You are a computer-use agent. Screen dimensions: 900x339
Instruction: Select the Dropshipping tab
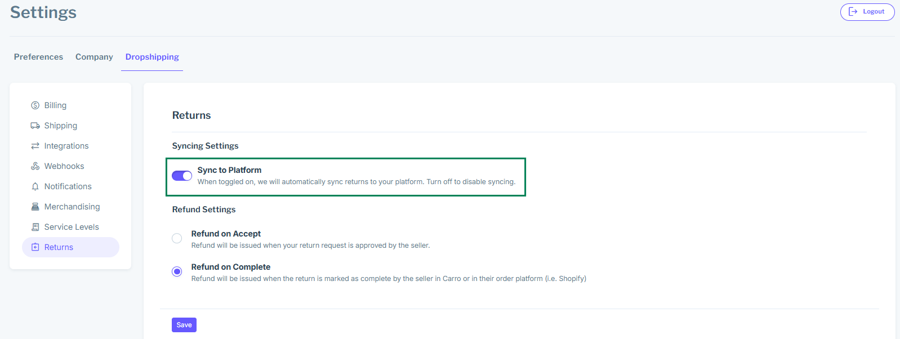pyautogui.click(x=152, y=57)
